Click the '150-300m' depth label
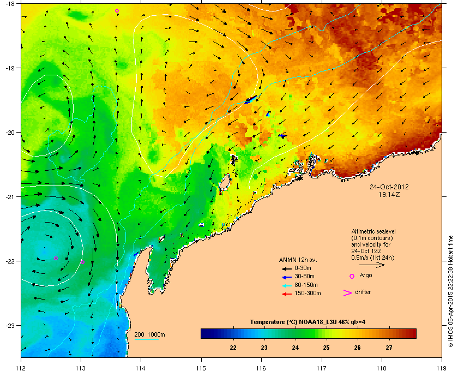 coord(308,293)
